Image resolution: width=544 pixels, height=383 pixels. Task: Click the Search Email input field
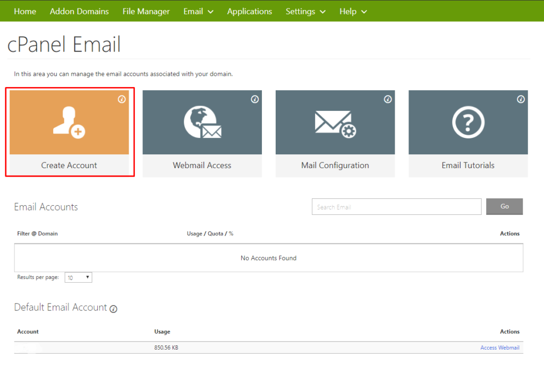point(396,207)
